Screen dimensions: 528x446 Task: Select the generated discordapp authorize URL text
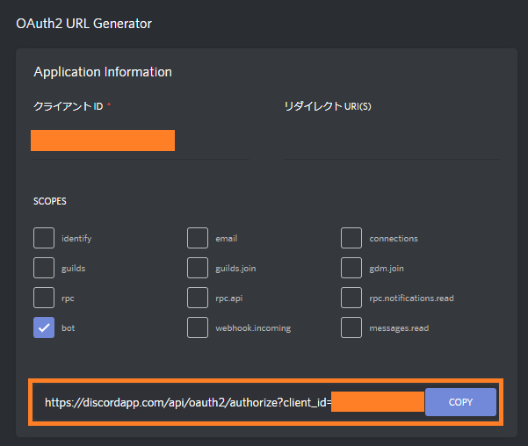coord(188,402)
